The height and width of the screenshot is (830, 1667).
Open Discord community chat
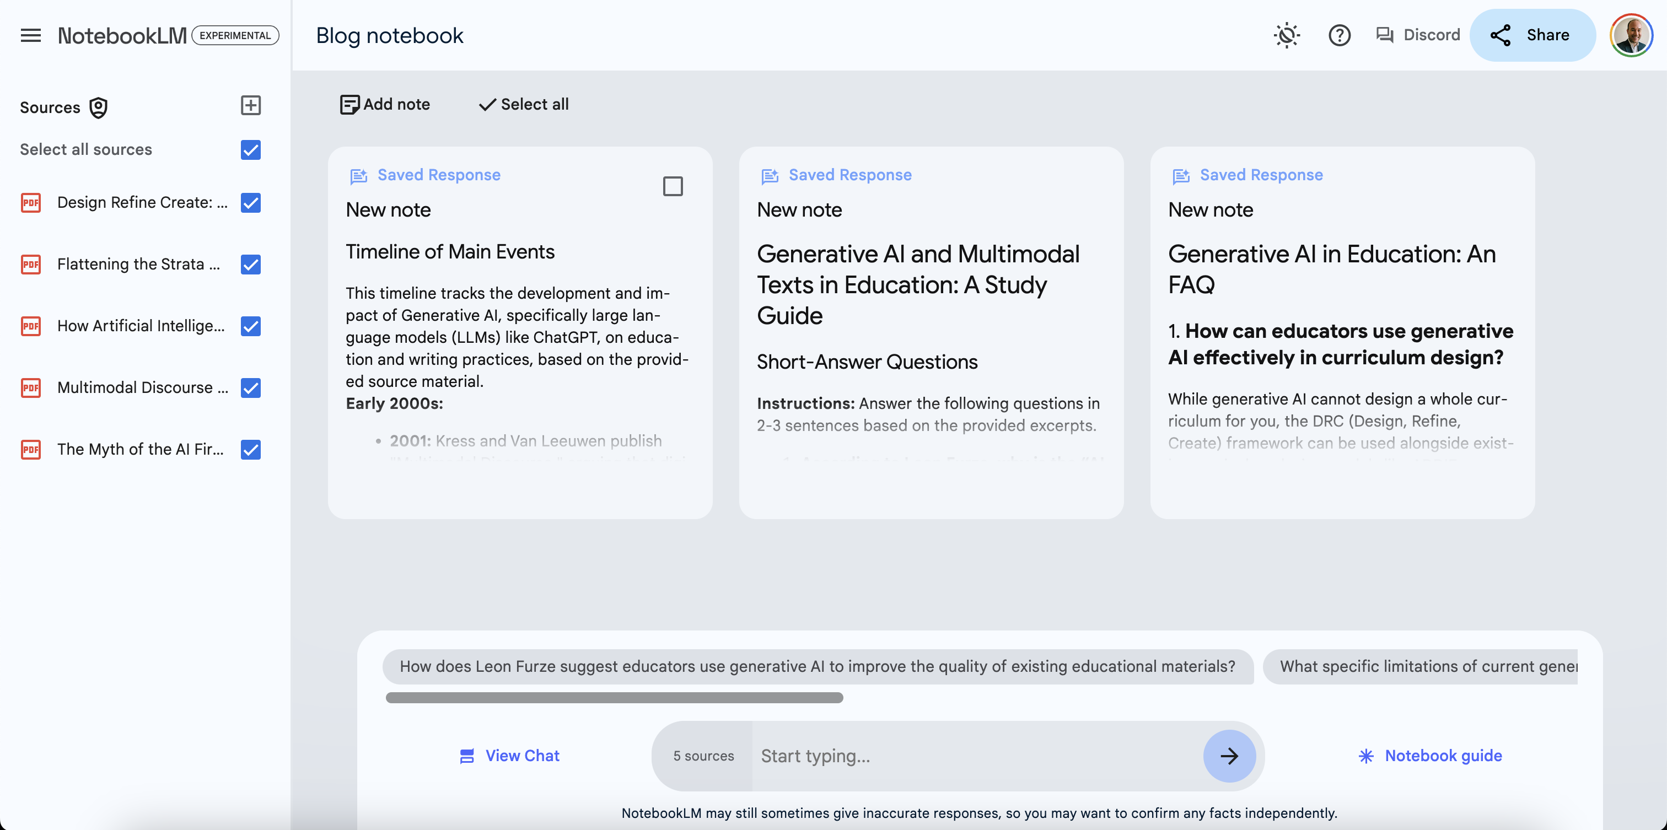(1418, 35)
